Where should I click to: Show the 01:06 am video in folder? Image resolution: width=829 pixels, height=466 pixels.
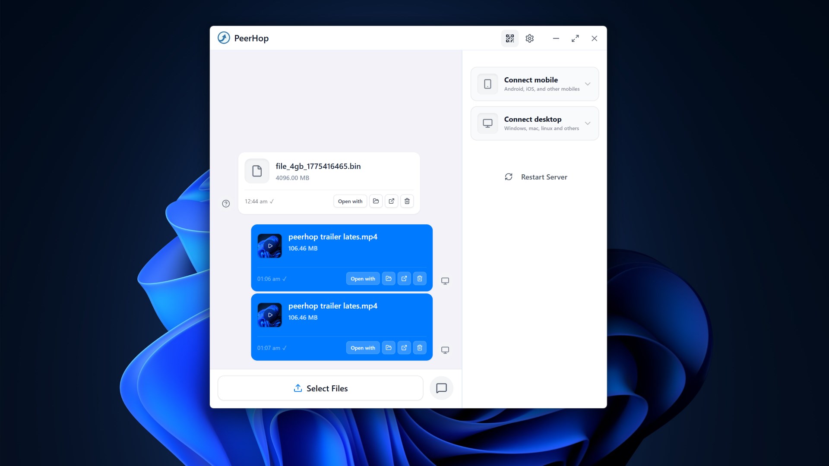click(389, 279)
